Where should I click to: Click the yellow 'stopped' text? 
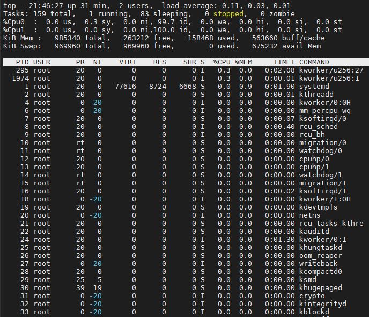(228, 13)
